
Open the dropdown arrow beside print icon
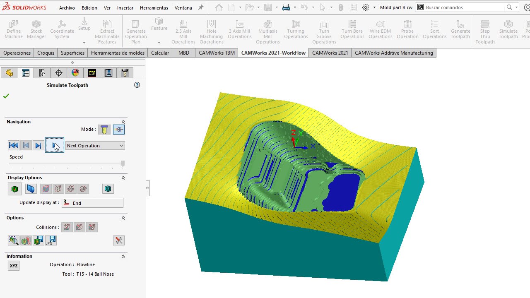click(295, 7)
